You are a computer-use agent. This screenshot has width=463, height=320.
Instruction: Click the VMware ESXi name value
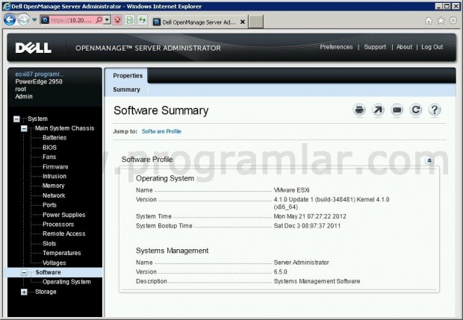coord(291,190)
